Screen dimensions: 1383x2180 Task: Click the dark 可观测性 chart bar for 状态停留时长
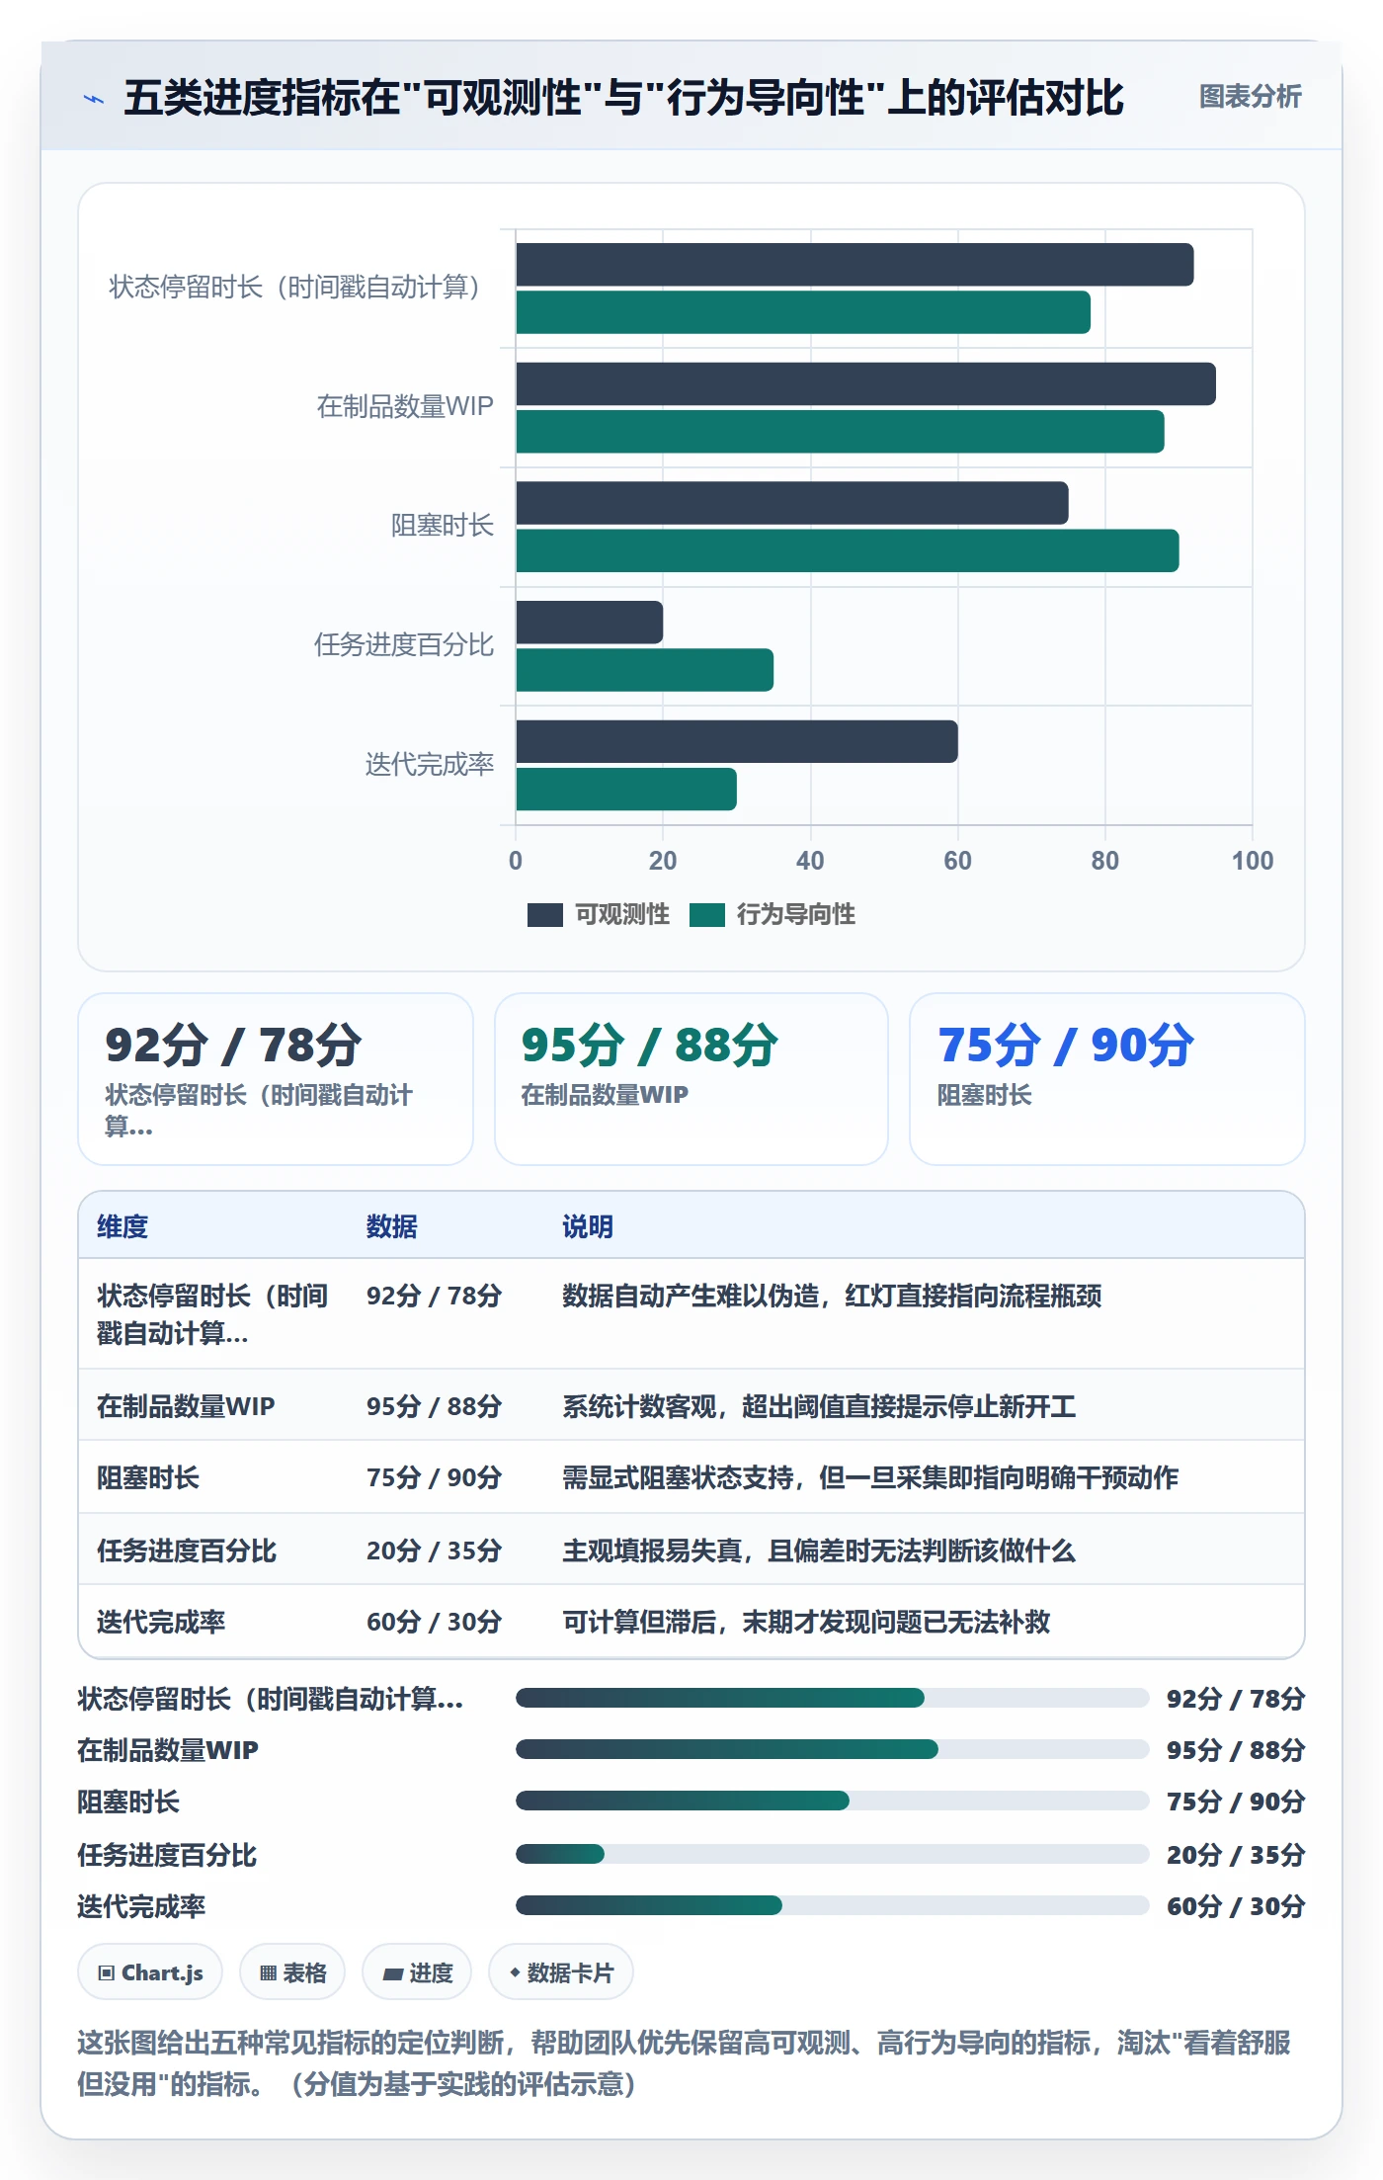tap(854, 265)
